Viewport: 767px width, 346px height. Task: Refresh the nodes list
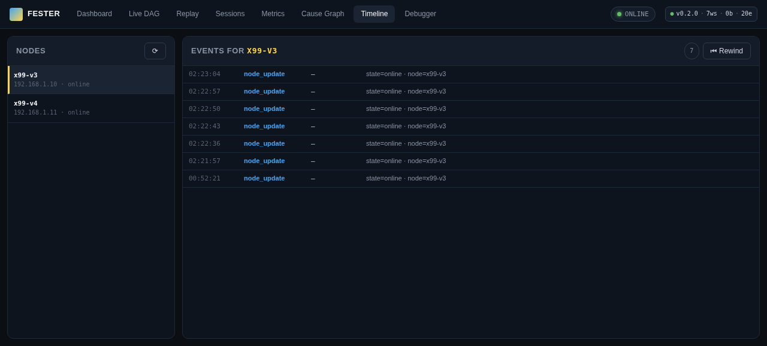pyautogui.click(x=155, y=51)
